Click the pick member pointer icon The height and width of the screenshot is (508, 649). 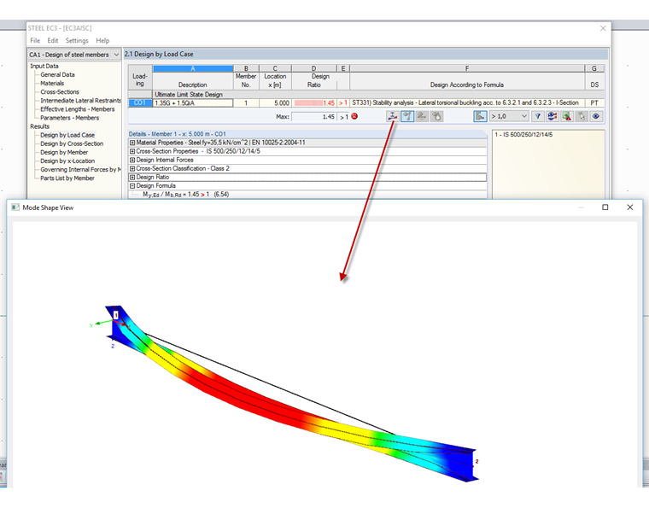pos(582,116)
